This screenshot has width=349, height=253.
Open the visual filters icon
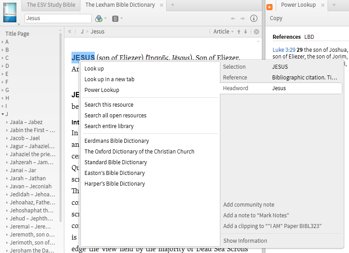pos(99,18)
